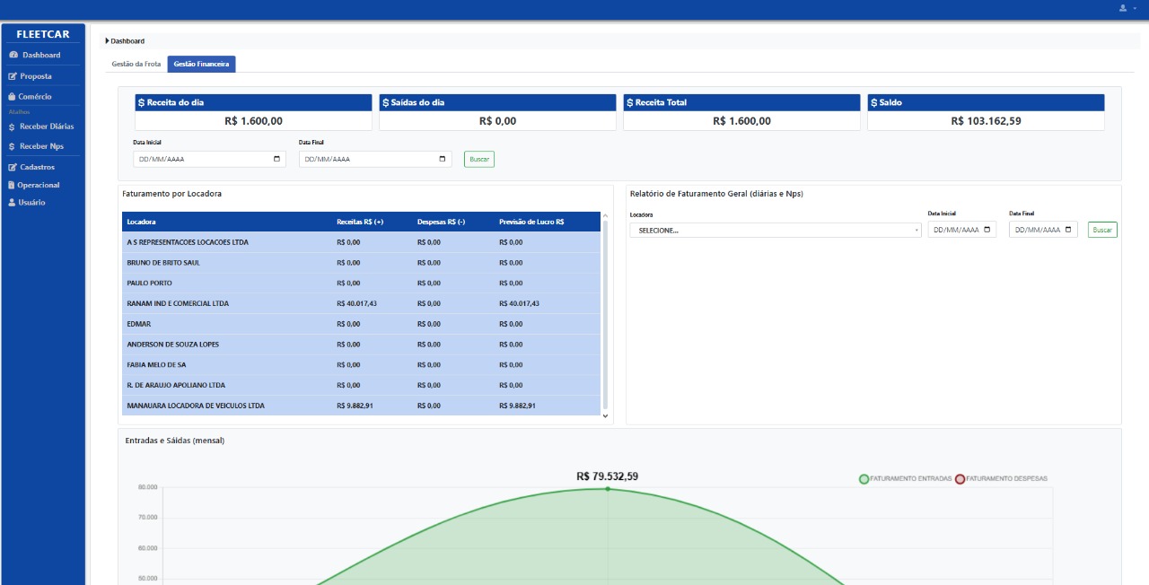This screenshot has height=585, width=1149.
Task: Click the Proposta edit icon
Action: [13, 76]
